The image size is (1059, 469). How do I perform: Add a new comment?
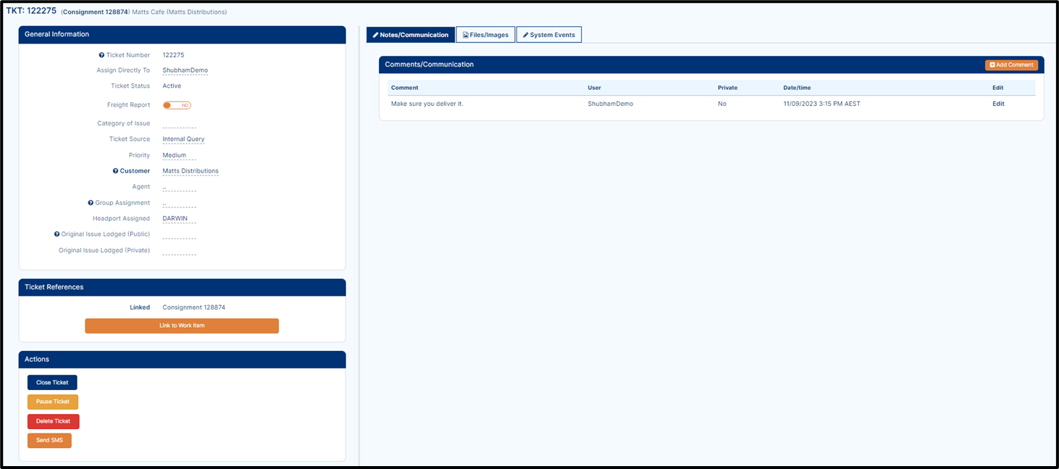point(1011,65)
